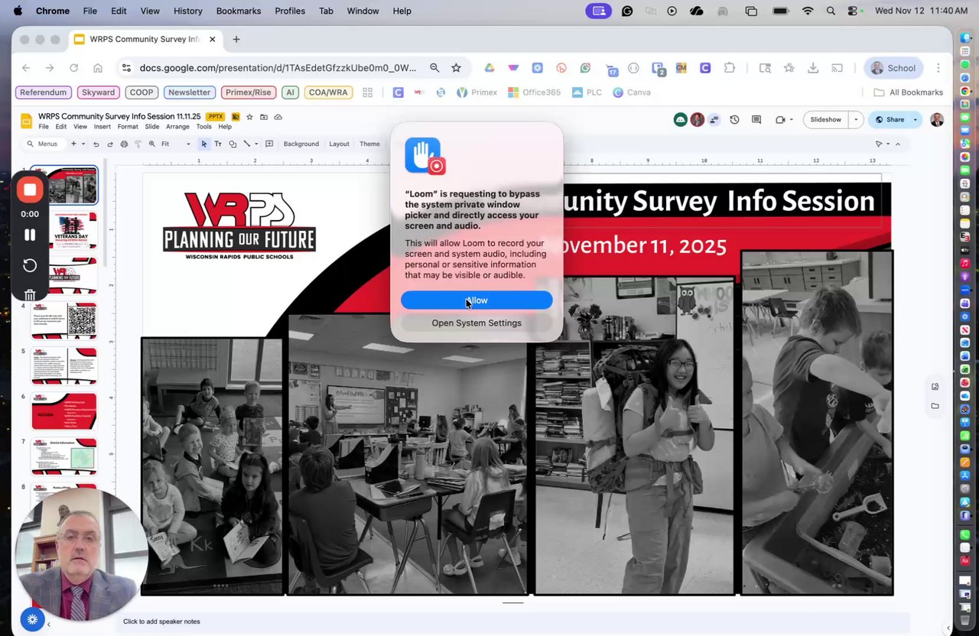This screenshot has width=979, height=636.
Task: Select the arrow select tool
Action: click(204, 144)
